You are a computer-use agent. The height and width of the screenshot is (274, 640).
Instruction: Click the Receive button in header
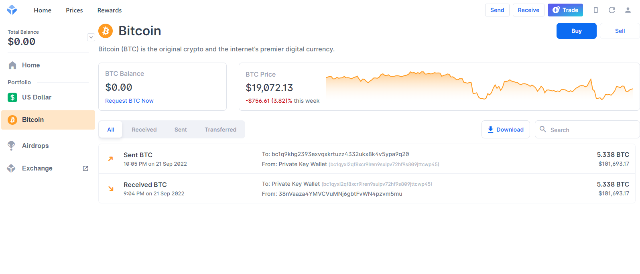(x=528, y=10)
